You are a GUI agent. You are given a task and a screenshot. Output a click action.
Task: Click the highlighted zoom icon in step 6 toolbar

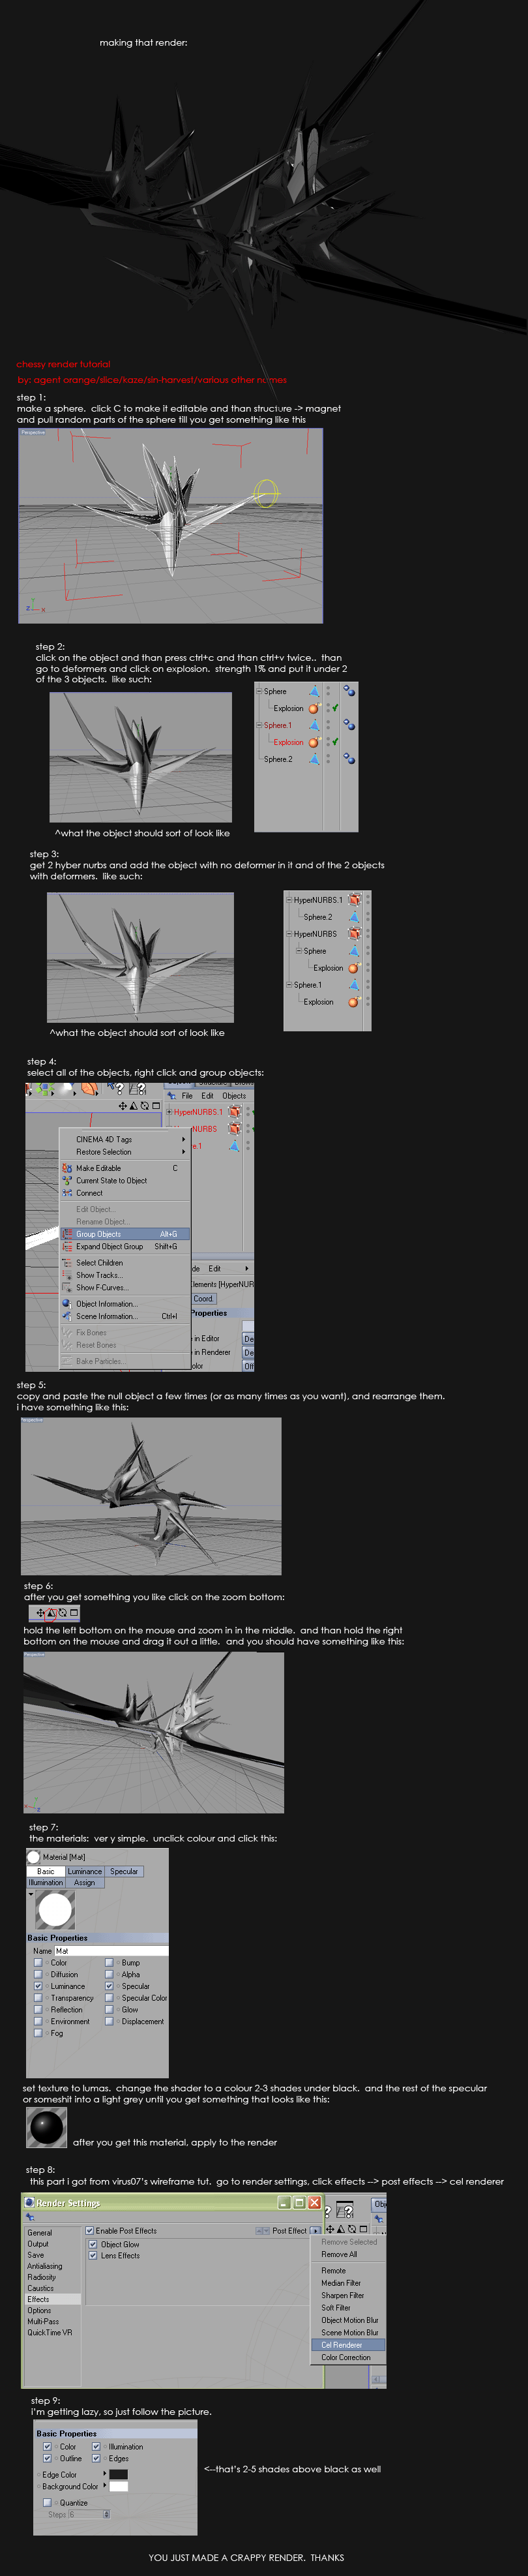coord(51,1613)
